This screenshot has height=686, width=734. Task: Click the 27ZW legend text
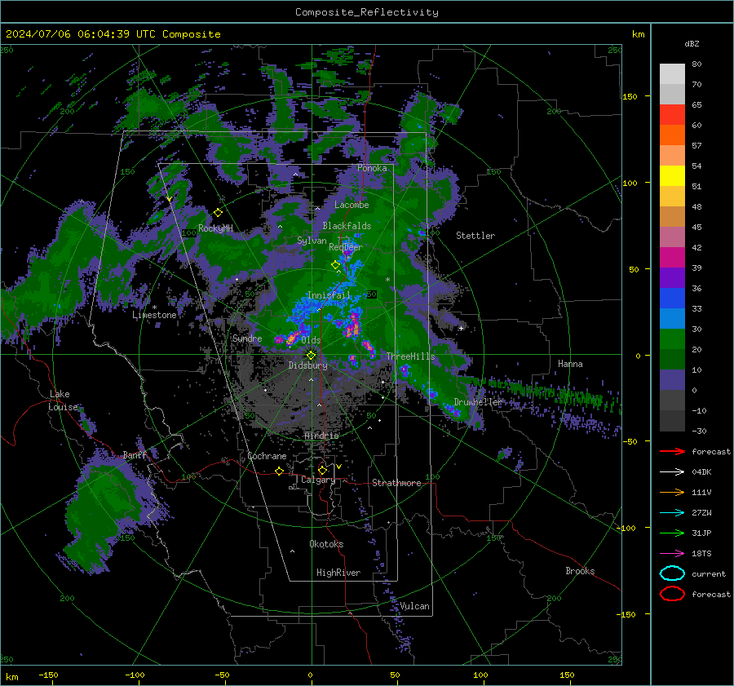tap(701, 513)
